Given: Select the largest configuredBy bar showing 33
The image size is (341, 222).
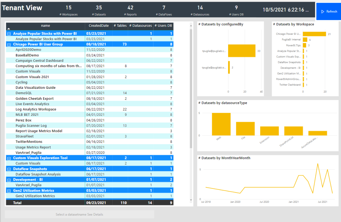Looking at the screenshot, I should 242,51.
